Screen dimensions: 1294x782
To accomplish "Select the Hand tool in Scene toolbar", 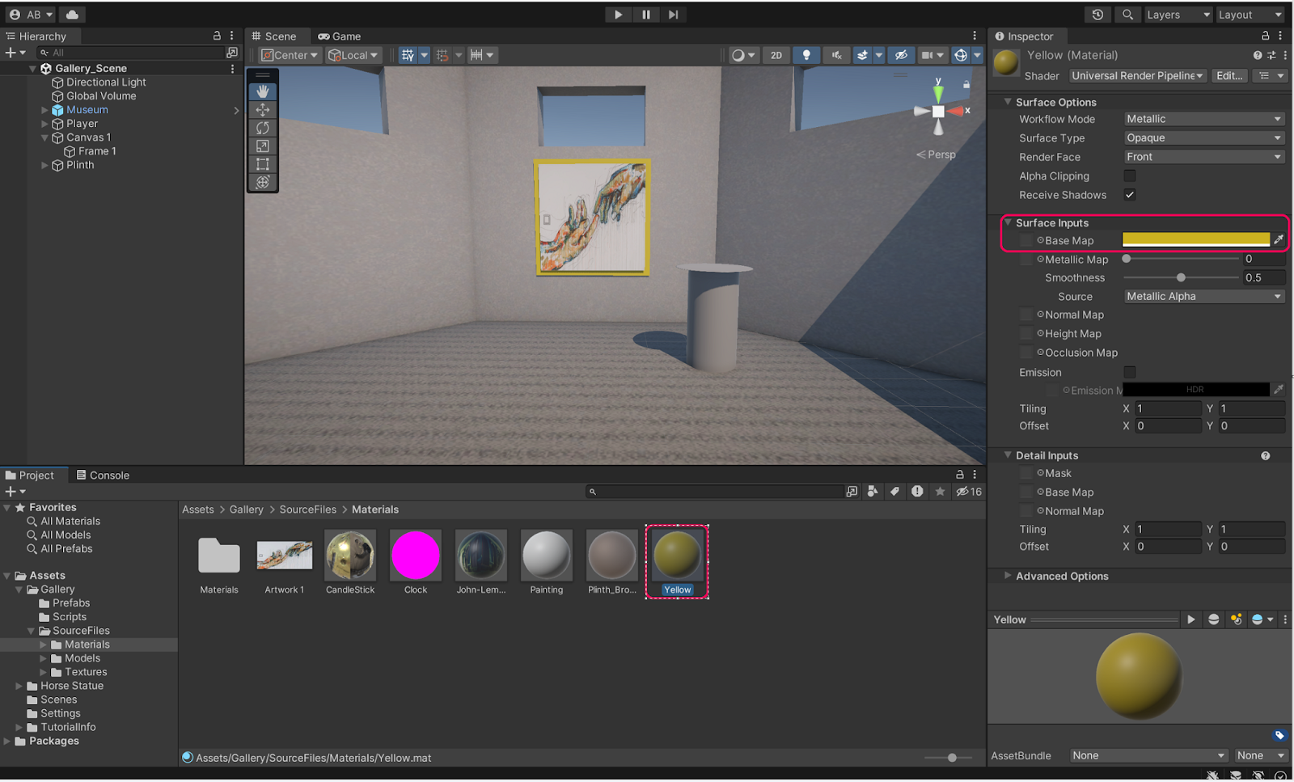I will click(x=262, y=92).
